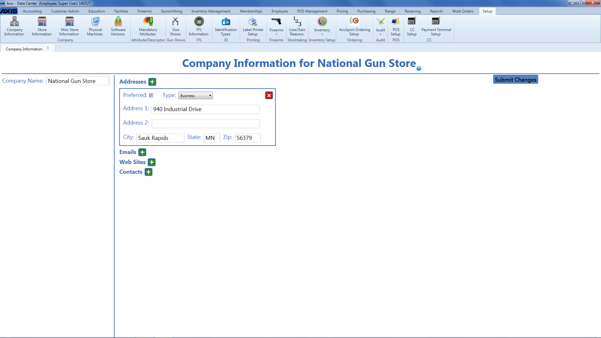Viewport: 601px width, 338px height.
Task: Switch to the POS Management tab
Action: point(312,11)
